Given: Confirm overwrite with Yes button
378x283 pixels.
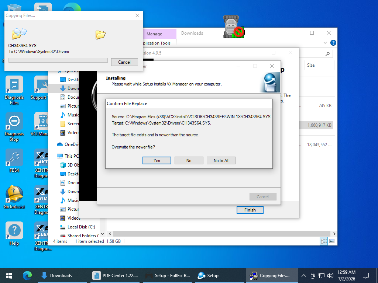Looking at the screenshot, I should [157, 161].
